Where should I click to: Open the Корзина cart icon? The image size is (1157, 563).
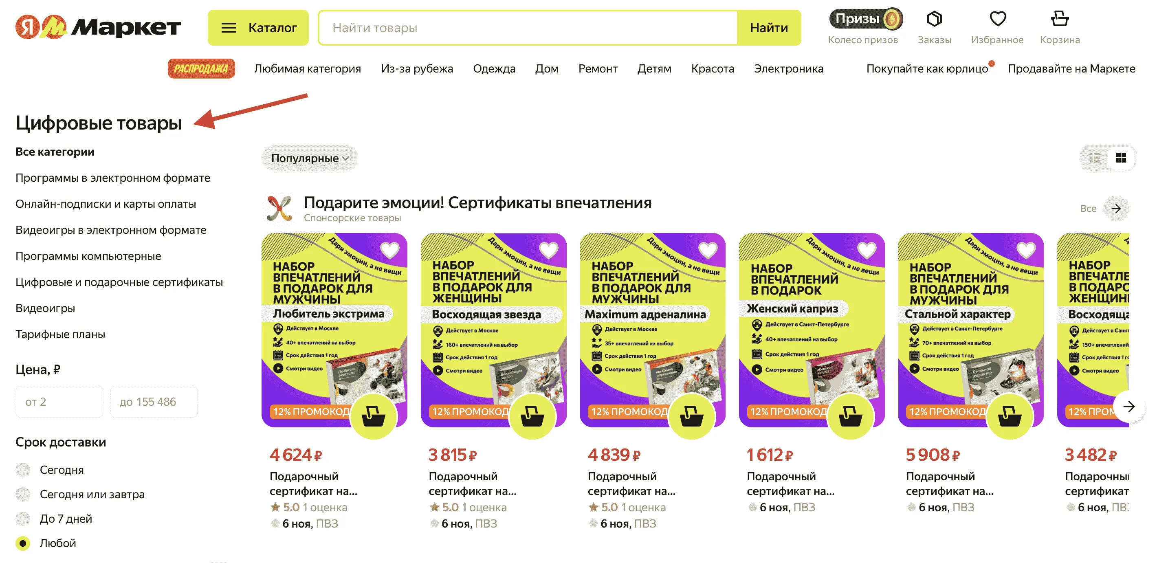(1060, 19)
